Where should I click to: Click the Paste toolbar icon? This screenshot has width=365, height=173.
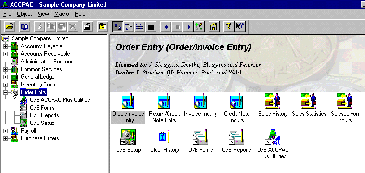click(62, 26)
